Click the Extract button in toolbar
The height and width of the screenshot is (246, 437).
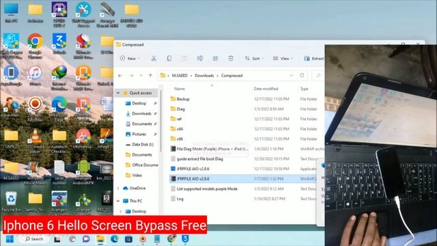(314, 59)
